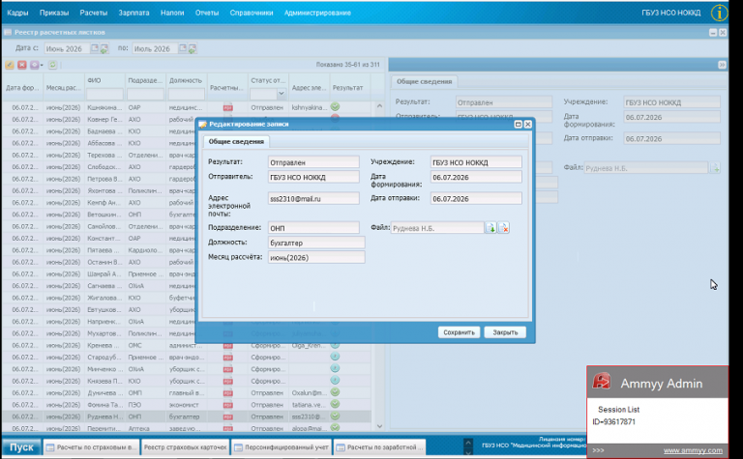Click the red delete record toolbar icon
This screenshot has height=459, width=743.
22,65
